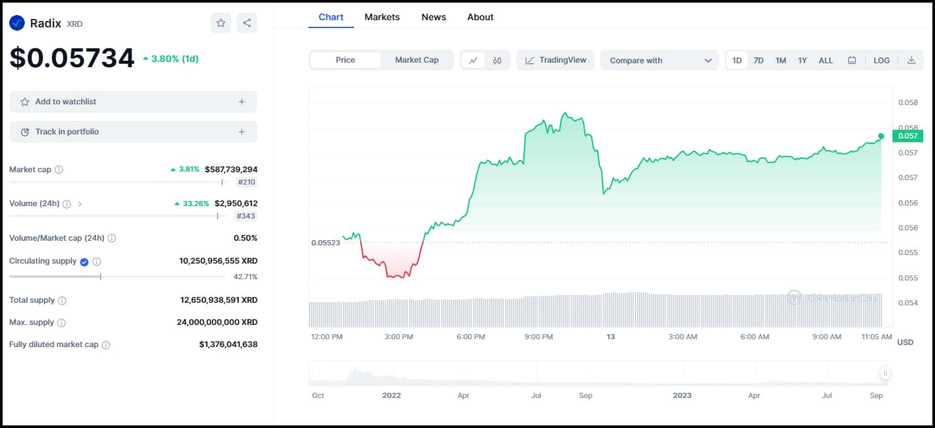Click the 0.05523 opening price label
Image resolution: width=935 pixels, height=428 pixels.
click(325, 243)
